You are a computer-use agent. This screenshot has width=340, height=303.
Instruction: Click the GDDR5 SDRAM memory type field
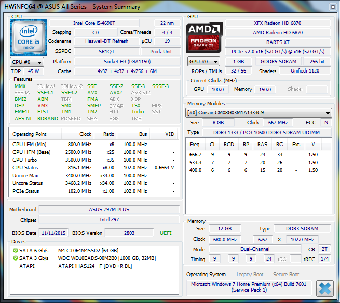(278, 62)
